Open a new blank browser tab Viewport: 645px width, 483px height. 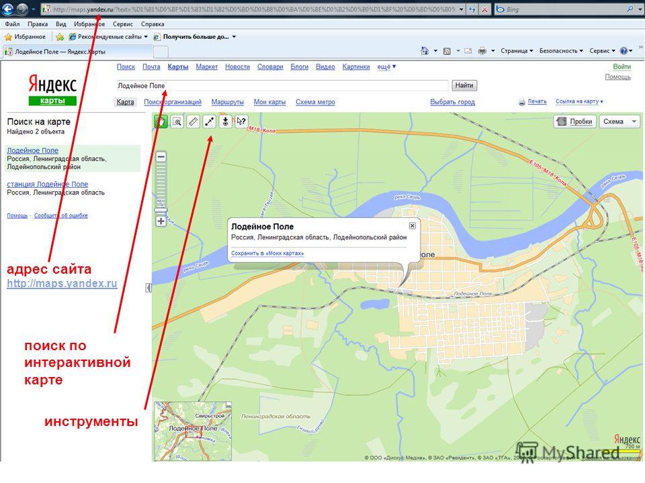(x=161, y=52)
